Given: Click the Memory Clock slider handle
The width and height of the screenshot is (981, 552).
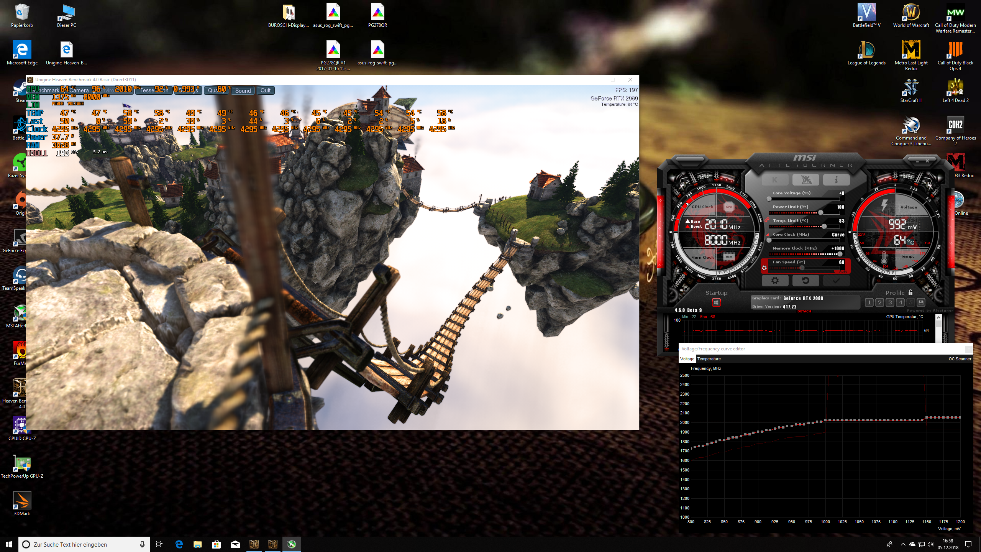Looking at the screenshot, I should coord(840,254).
